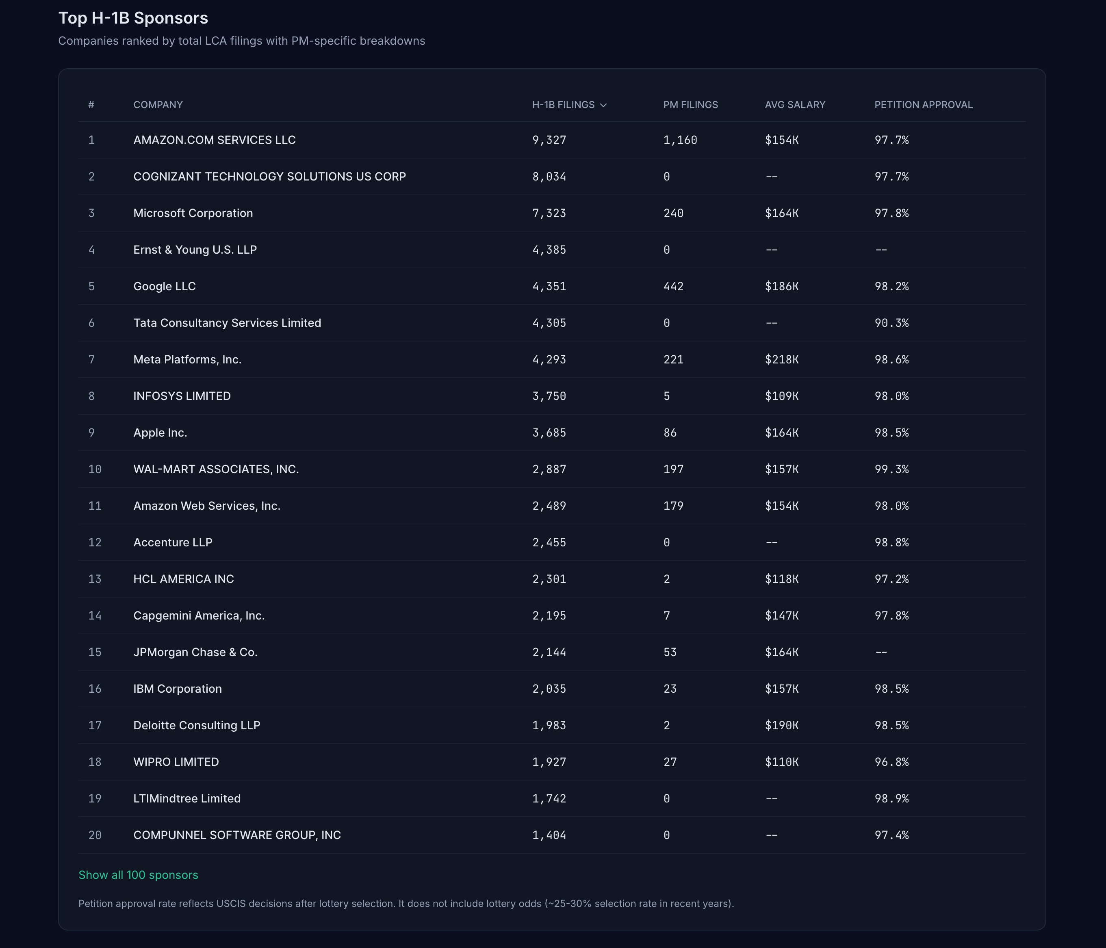Open the Google LLC row
The image size is (1106, 948).
point(165,286)
